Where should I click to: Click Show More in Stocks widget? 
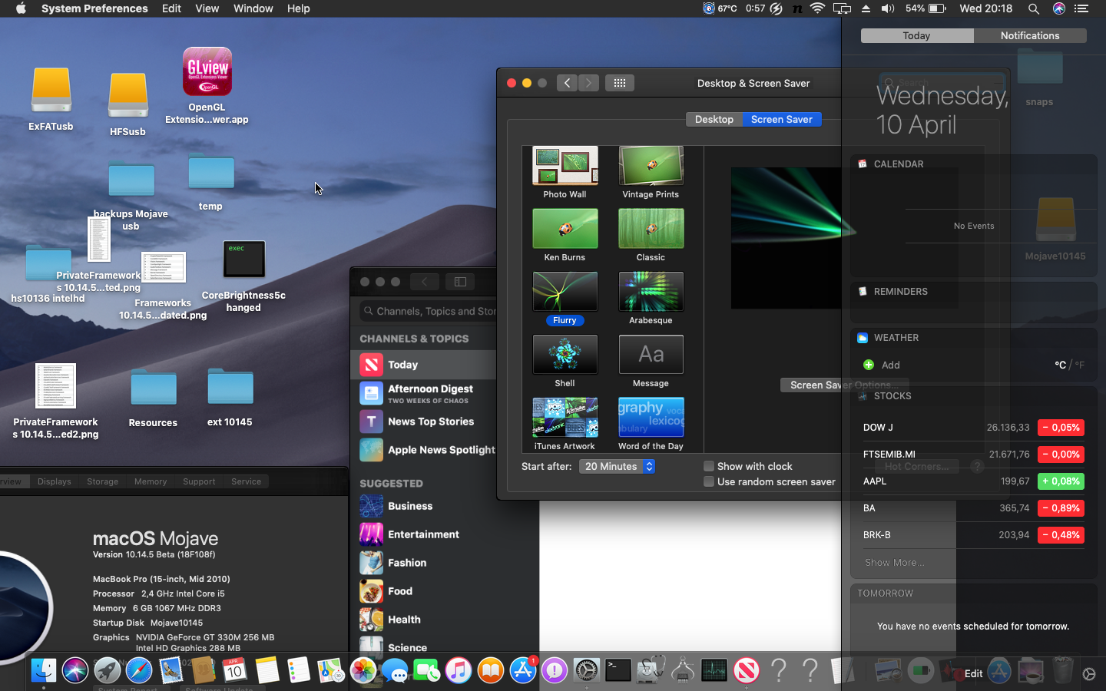pos(894,562)
